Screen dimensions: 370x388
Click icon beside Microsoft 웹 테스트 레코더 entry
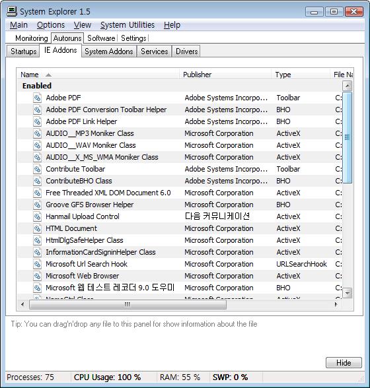coord(37,288)
